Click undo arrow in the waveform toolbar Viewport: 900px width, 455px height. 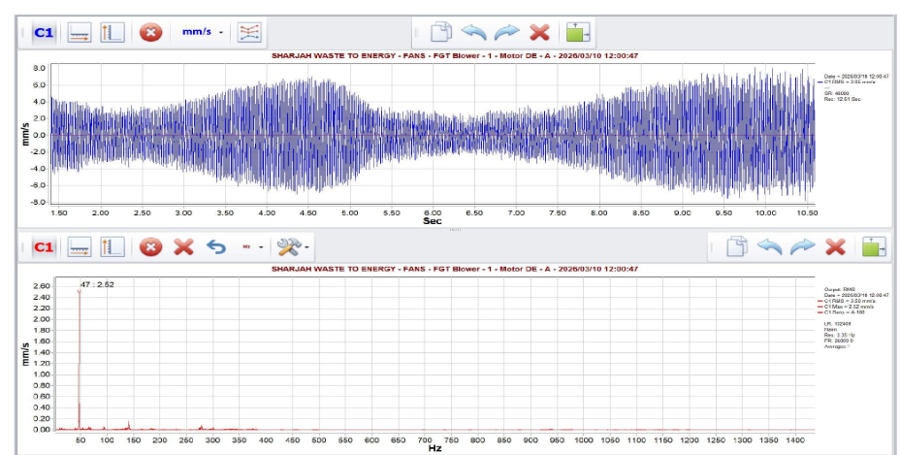473,32
